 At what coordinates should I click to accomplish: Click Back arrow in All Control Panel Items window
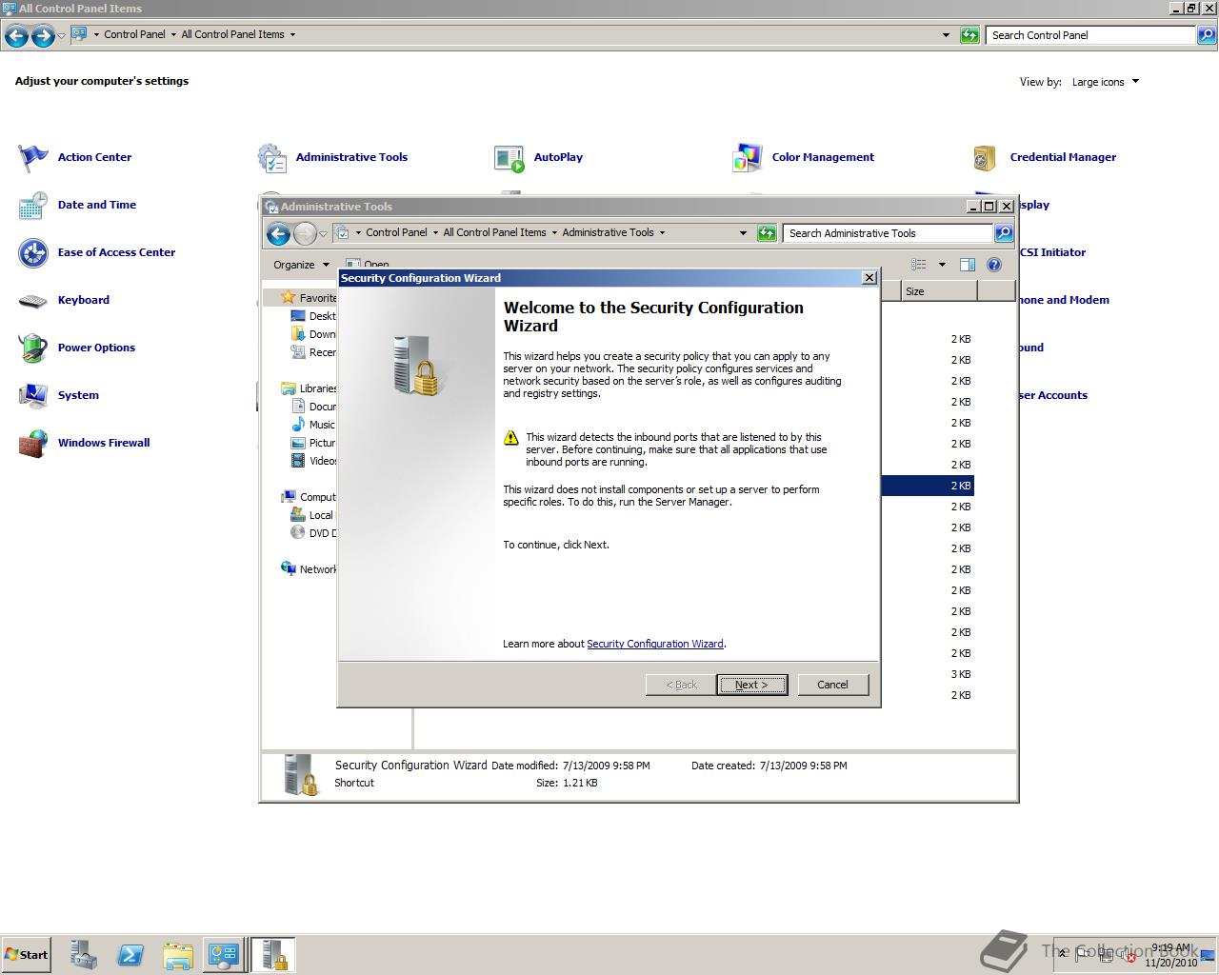coord(16,36)
